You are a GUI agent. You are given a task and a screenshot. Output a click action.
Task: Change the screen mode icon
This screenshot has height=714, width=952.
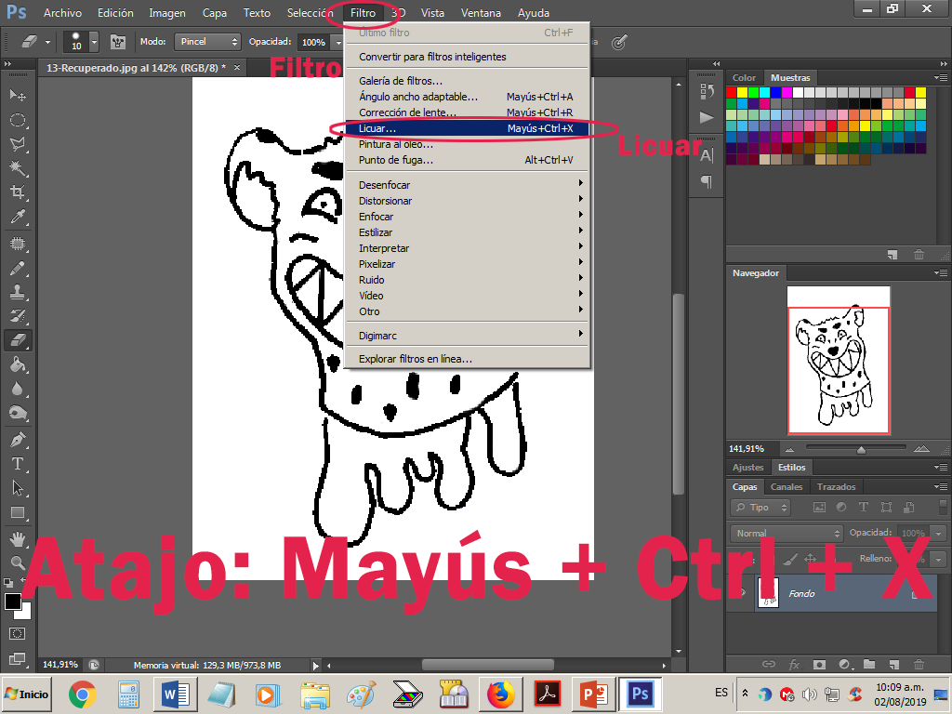(x=18, y=658)
